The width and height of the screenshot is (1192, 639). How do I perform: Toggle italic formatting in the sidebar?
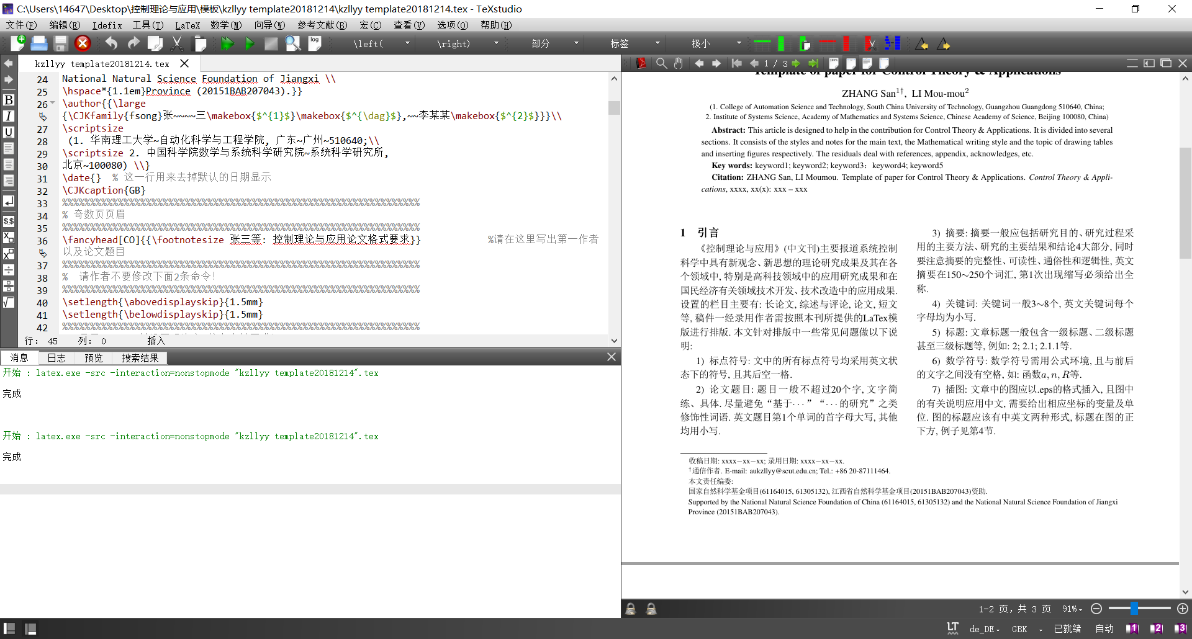pyautogui.click(x=9, y=116)
